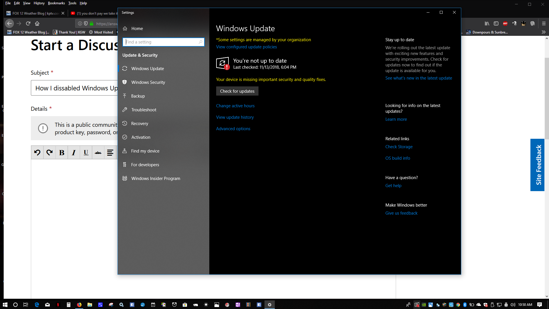Open Firefox Tools menu
This screenshot has width=549, height=309.
click(x=72, y=3)
